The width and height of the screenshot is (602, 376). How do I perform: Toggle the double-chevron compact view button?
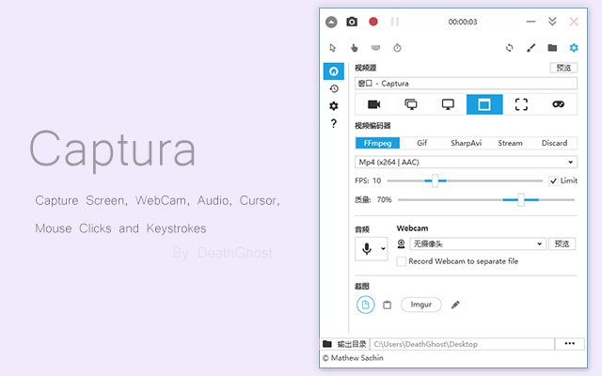(552, 22)
